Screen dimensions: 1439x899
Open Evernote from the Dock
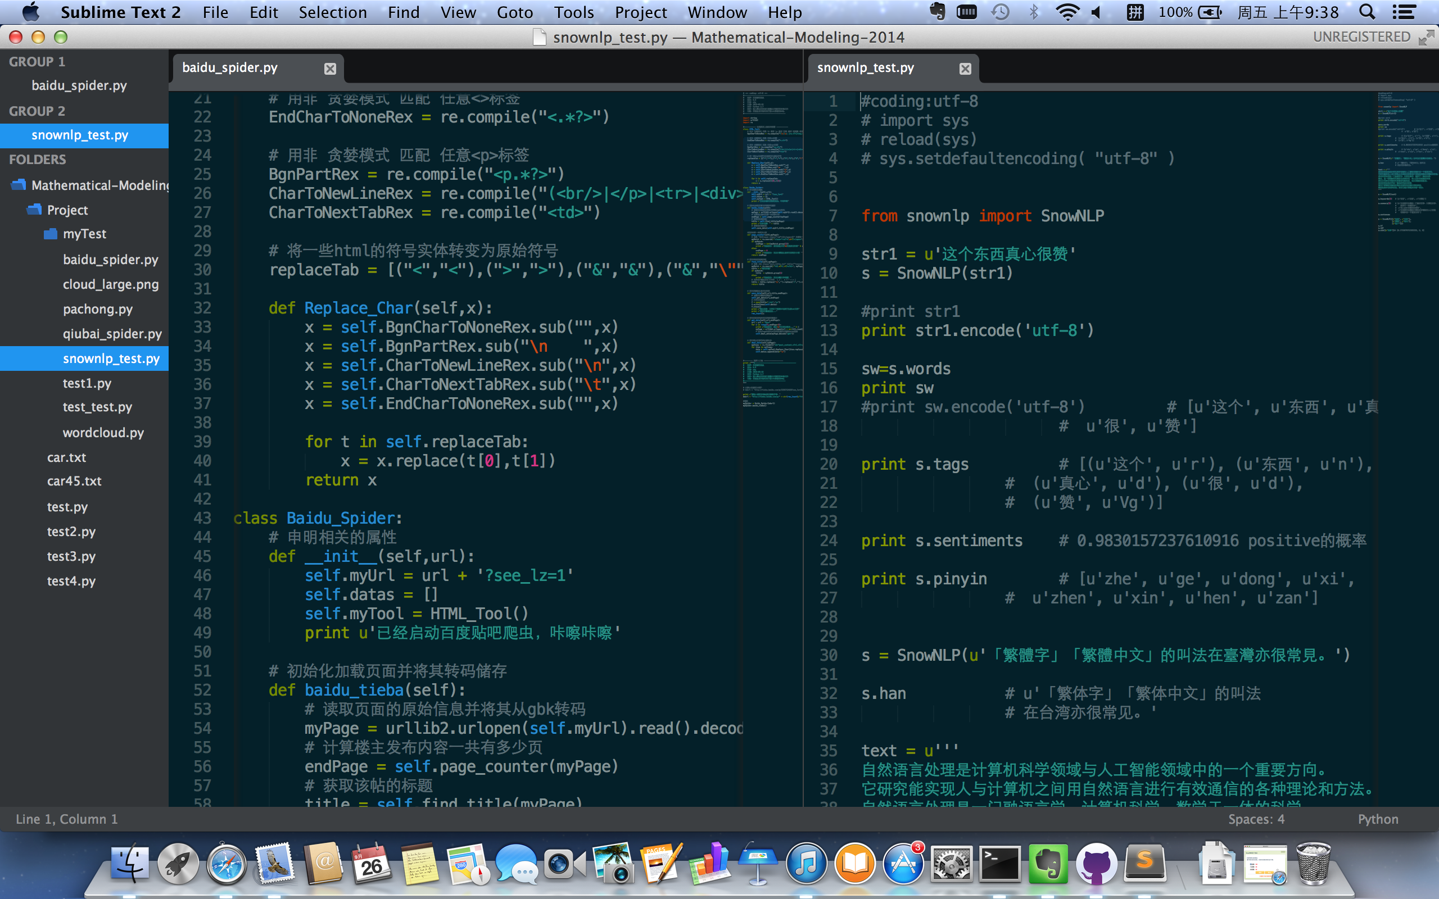[1048, 864]
